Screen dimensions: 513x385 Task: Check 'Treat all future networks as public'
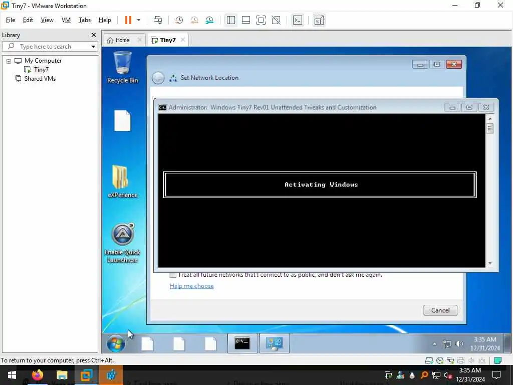tap(173, 275)
